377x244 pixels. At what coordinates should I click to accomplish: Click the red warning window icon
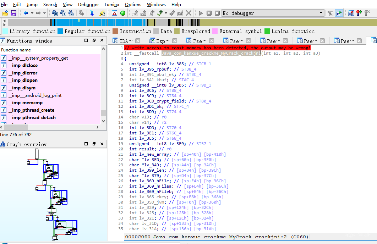114,13
